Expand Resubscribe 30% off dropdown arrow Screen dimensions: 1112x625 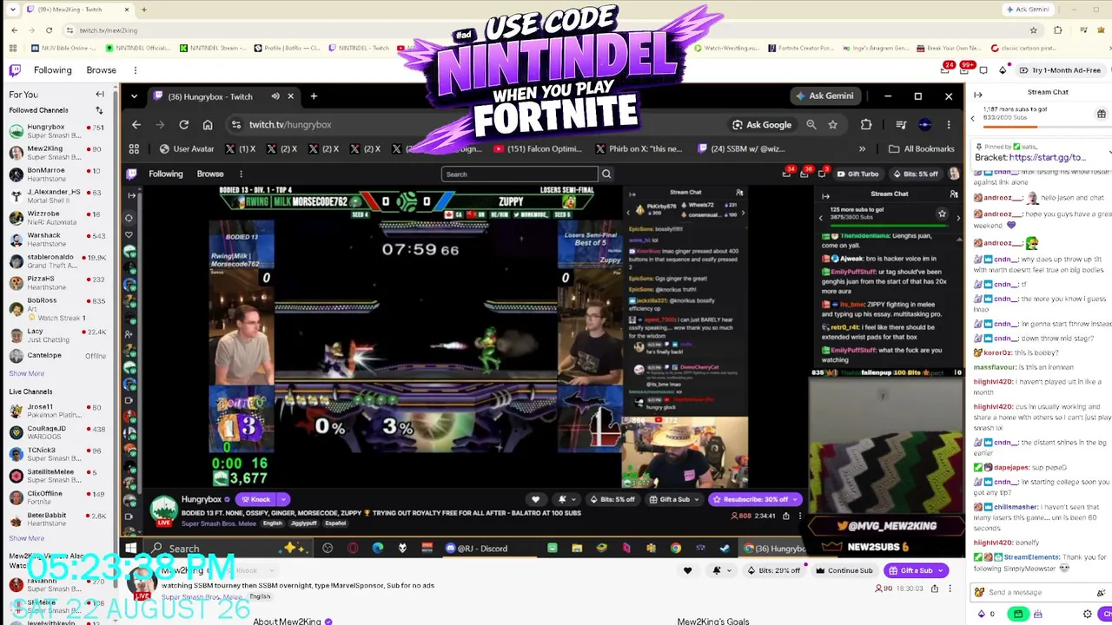[795, 499]
